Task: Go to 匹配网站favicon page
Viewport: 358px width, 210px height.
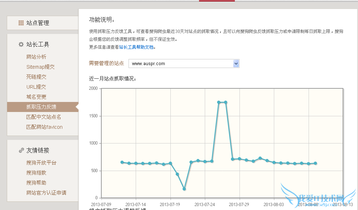Action: 44,127
